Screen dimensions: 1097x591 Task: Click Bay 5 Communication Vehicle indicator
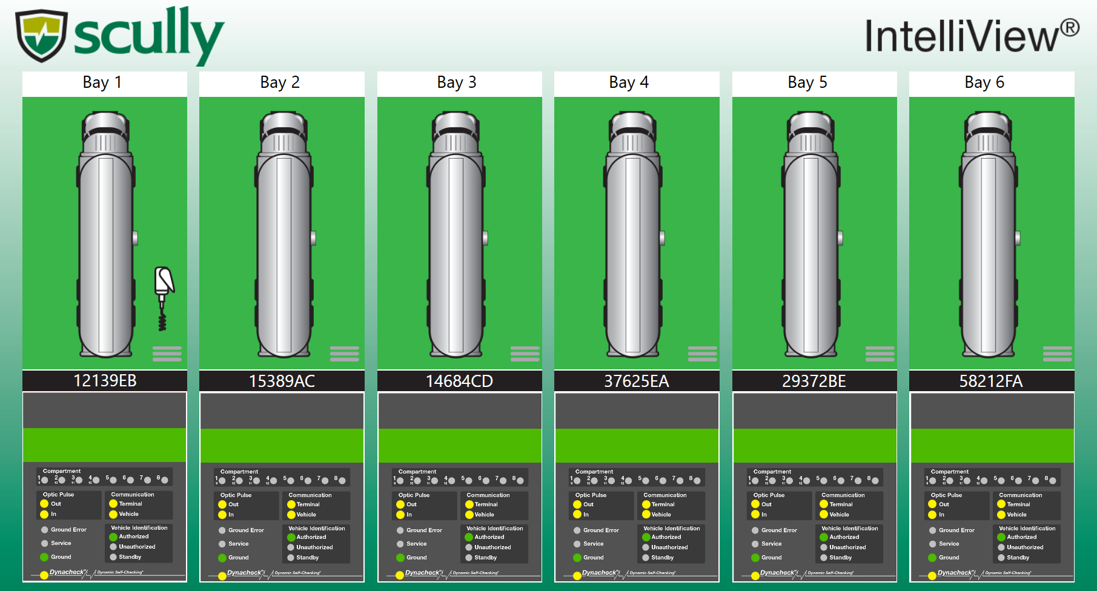[824, 515]
